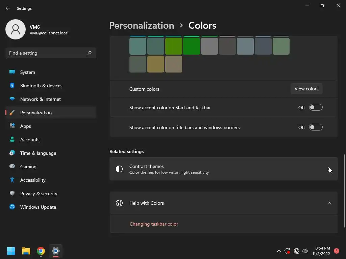Open the Contrast themes settings row
This screenshot has width=346, height=259.
coord(223,169)
